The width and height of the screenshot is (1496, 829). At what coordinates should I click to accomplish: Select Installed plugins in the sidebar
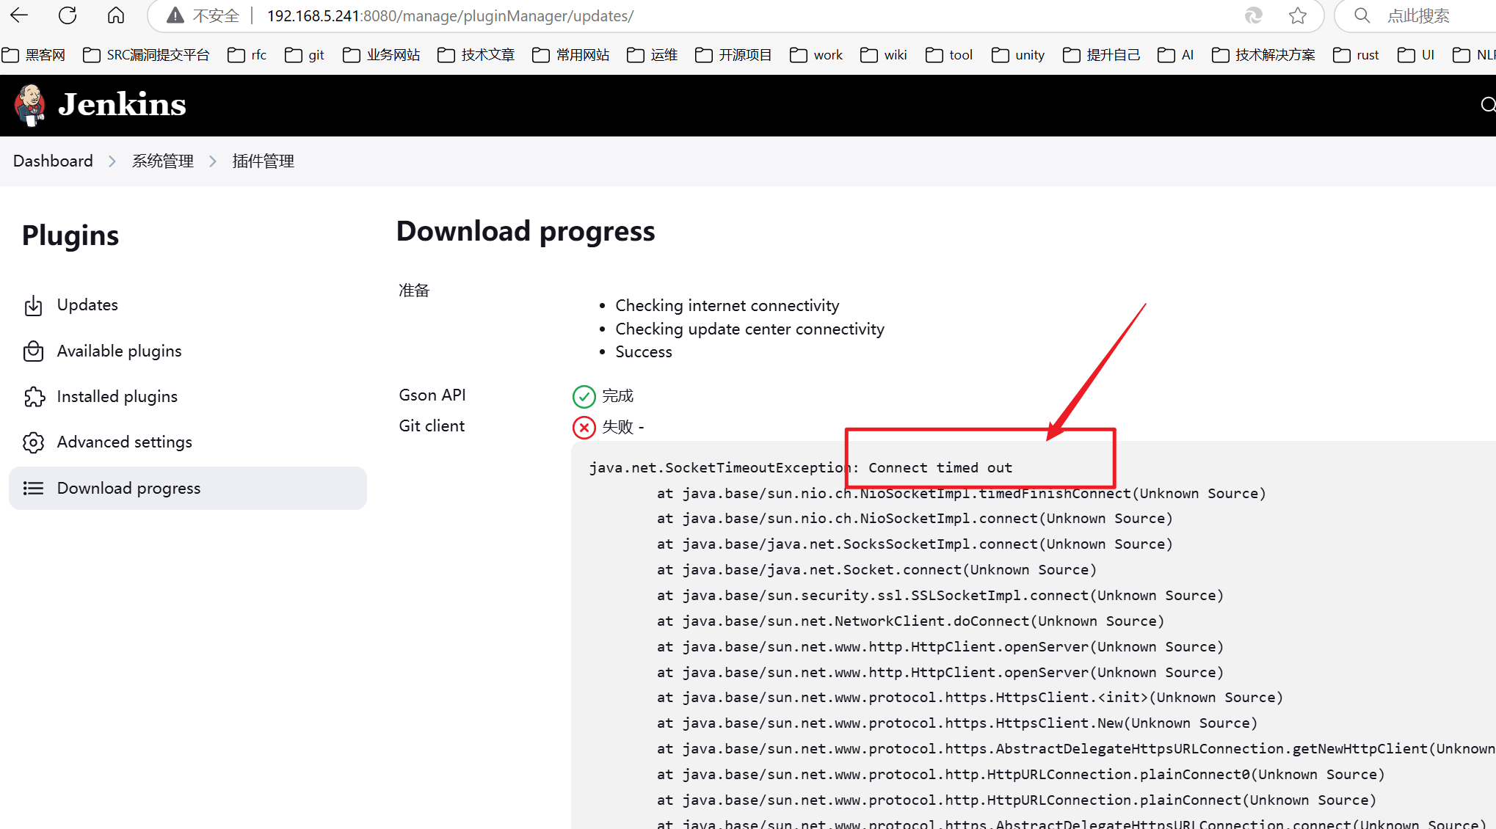[188, 397]
